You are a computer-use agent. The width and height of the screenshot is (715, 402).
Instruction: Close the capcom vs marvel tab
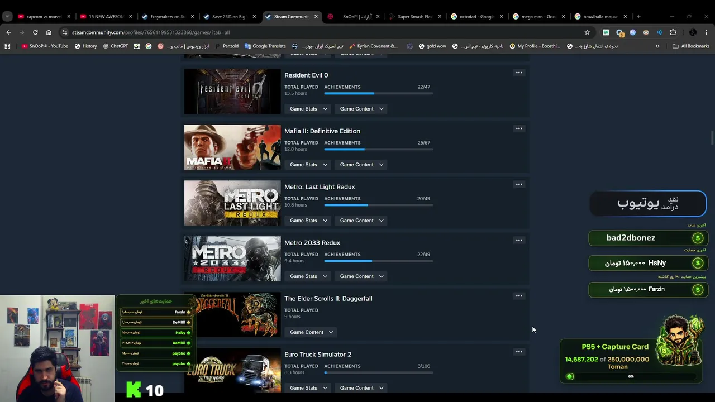click(69, 17)
